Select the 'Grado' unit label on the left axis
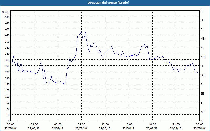The height and width of the screenshot is (131, 210). [x=6, y=12]
